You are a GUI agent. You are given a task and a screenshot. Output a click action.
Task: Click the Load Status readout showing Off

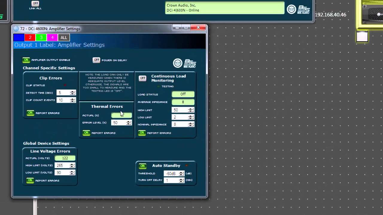[x=183, y=94]
